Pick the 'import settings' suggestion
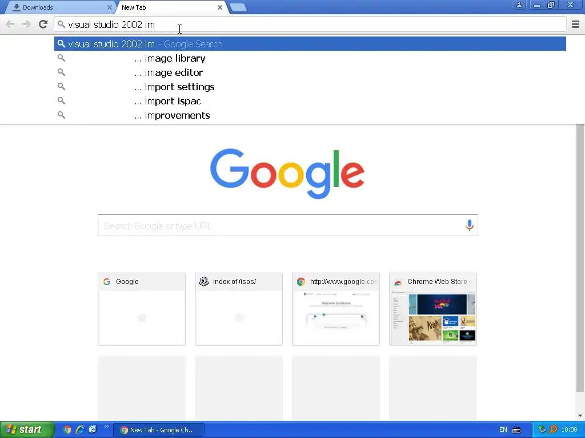 (x=310, y=87)
